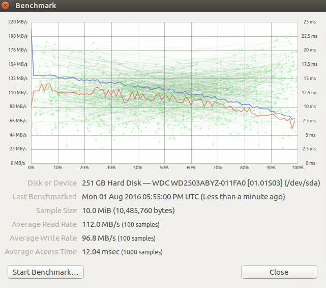This screenshot has width=326, height=288.
Task: Click the 198 MB/s axis label
Action: pos(18,36)
